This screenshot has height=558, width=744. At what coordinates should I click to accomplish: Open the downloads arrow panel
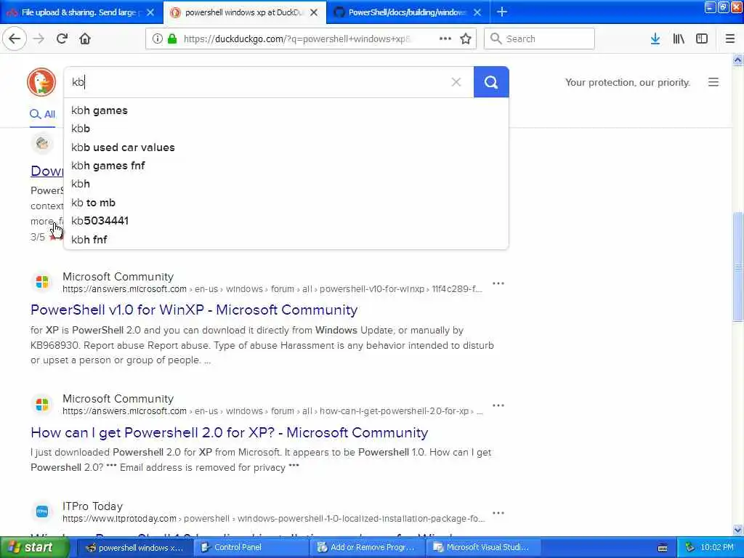pos(655,39)
